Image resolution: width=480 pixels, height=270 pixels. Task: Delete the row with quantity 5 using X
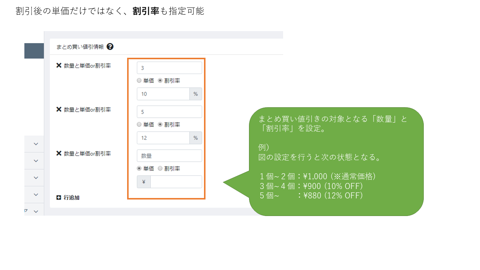click(59, 109)
